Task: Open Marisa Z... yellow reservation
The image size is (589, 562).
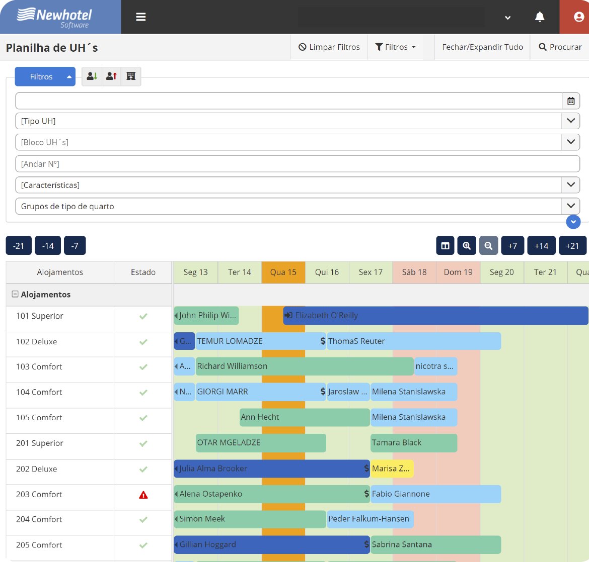Action: coord(392,469)
